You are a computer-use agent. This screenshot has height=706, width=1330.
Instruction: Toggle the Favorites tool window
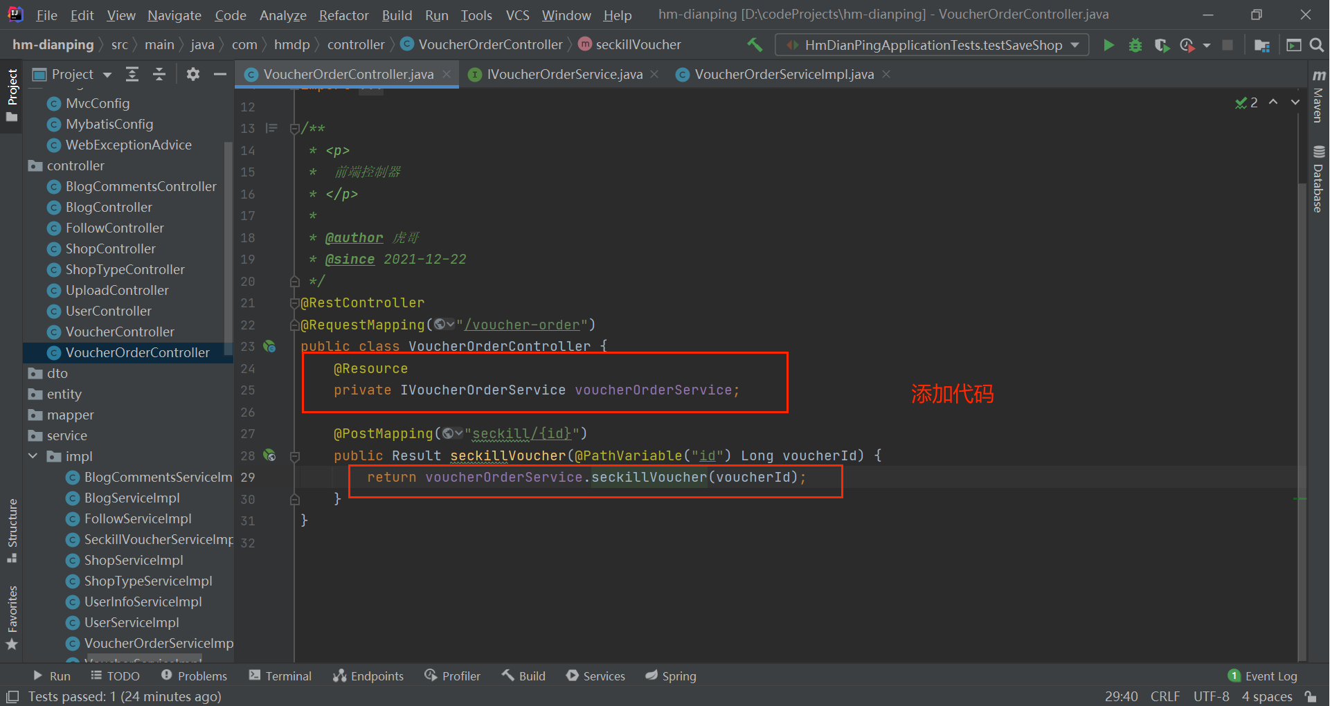coord(12,617)
